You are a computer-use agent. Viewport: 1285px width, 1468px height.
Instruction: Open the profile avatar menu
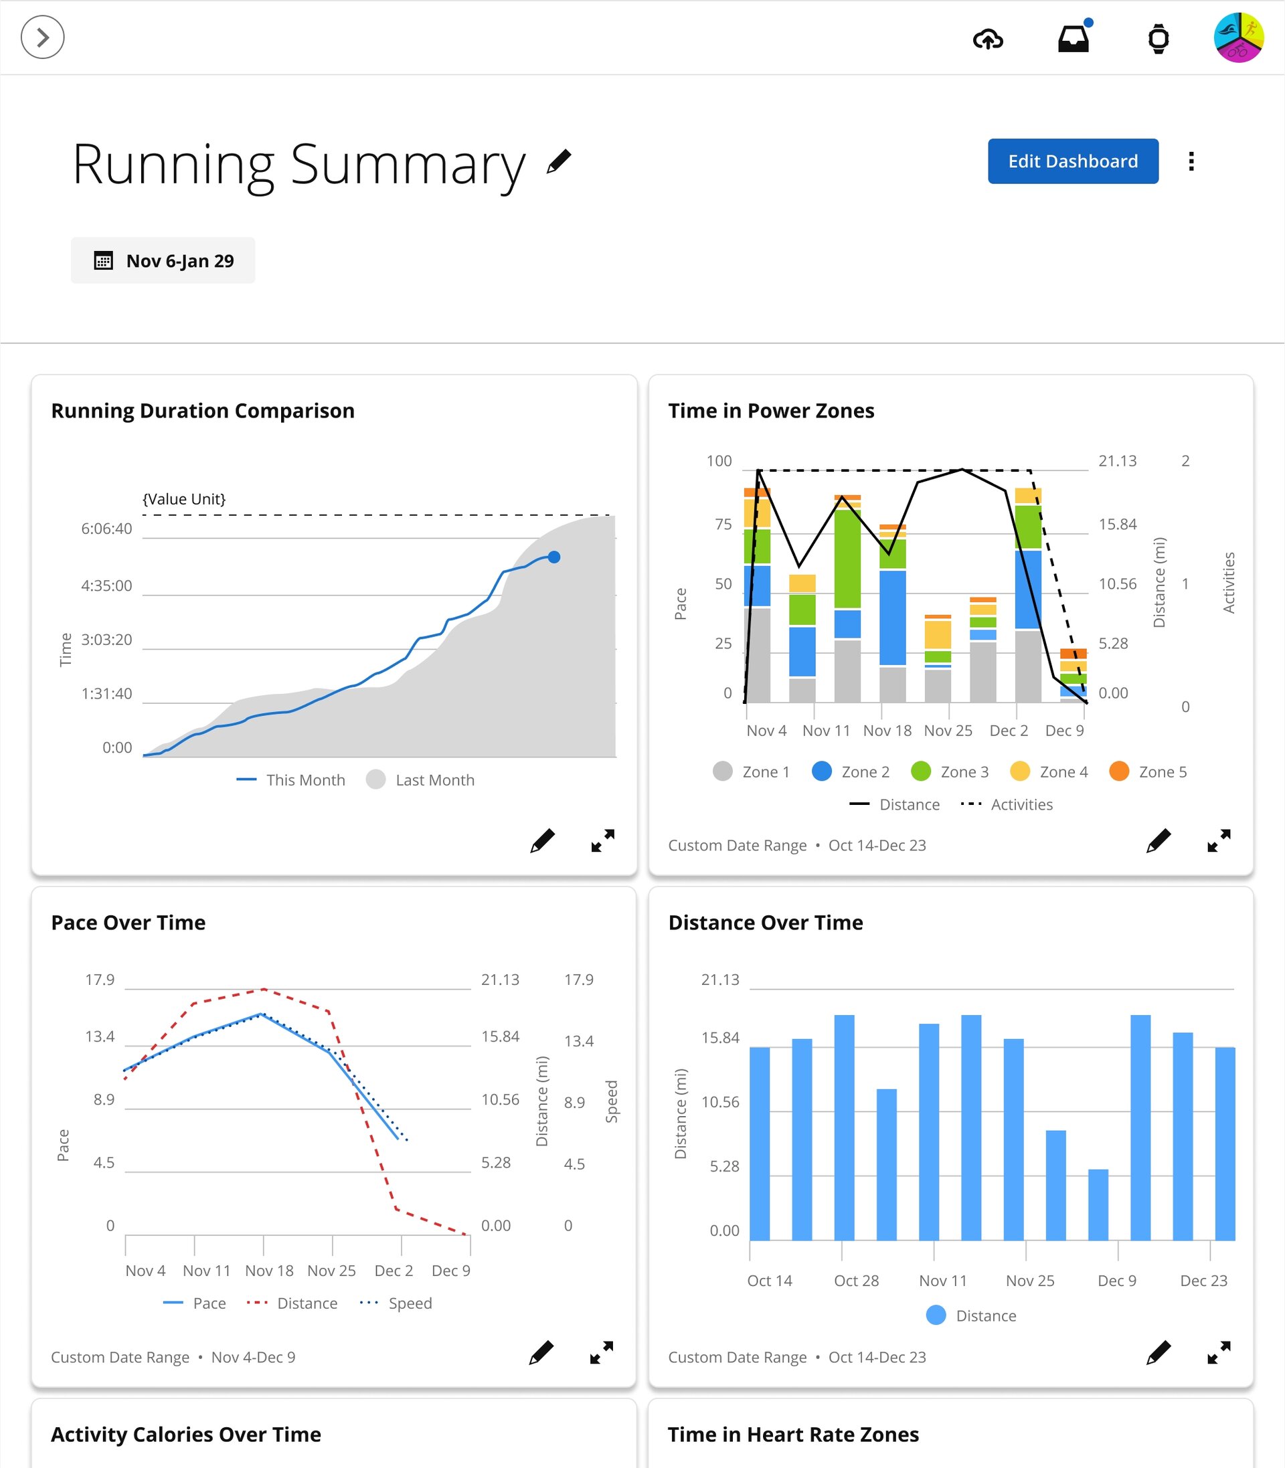(x=1237, y=37)
